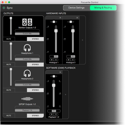125x125 pixels.
Task: Mute the S/PDIF Outputs 1-2
Action: coord(9,116)
